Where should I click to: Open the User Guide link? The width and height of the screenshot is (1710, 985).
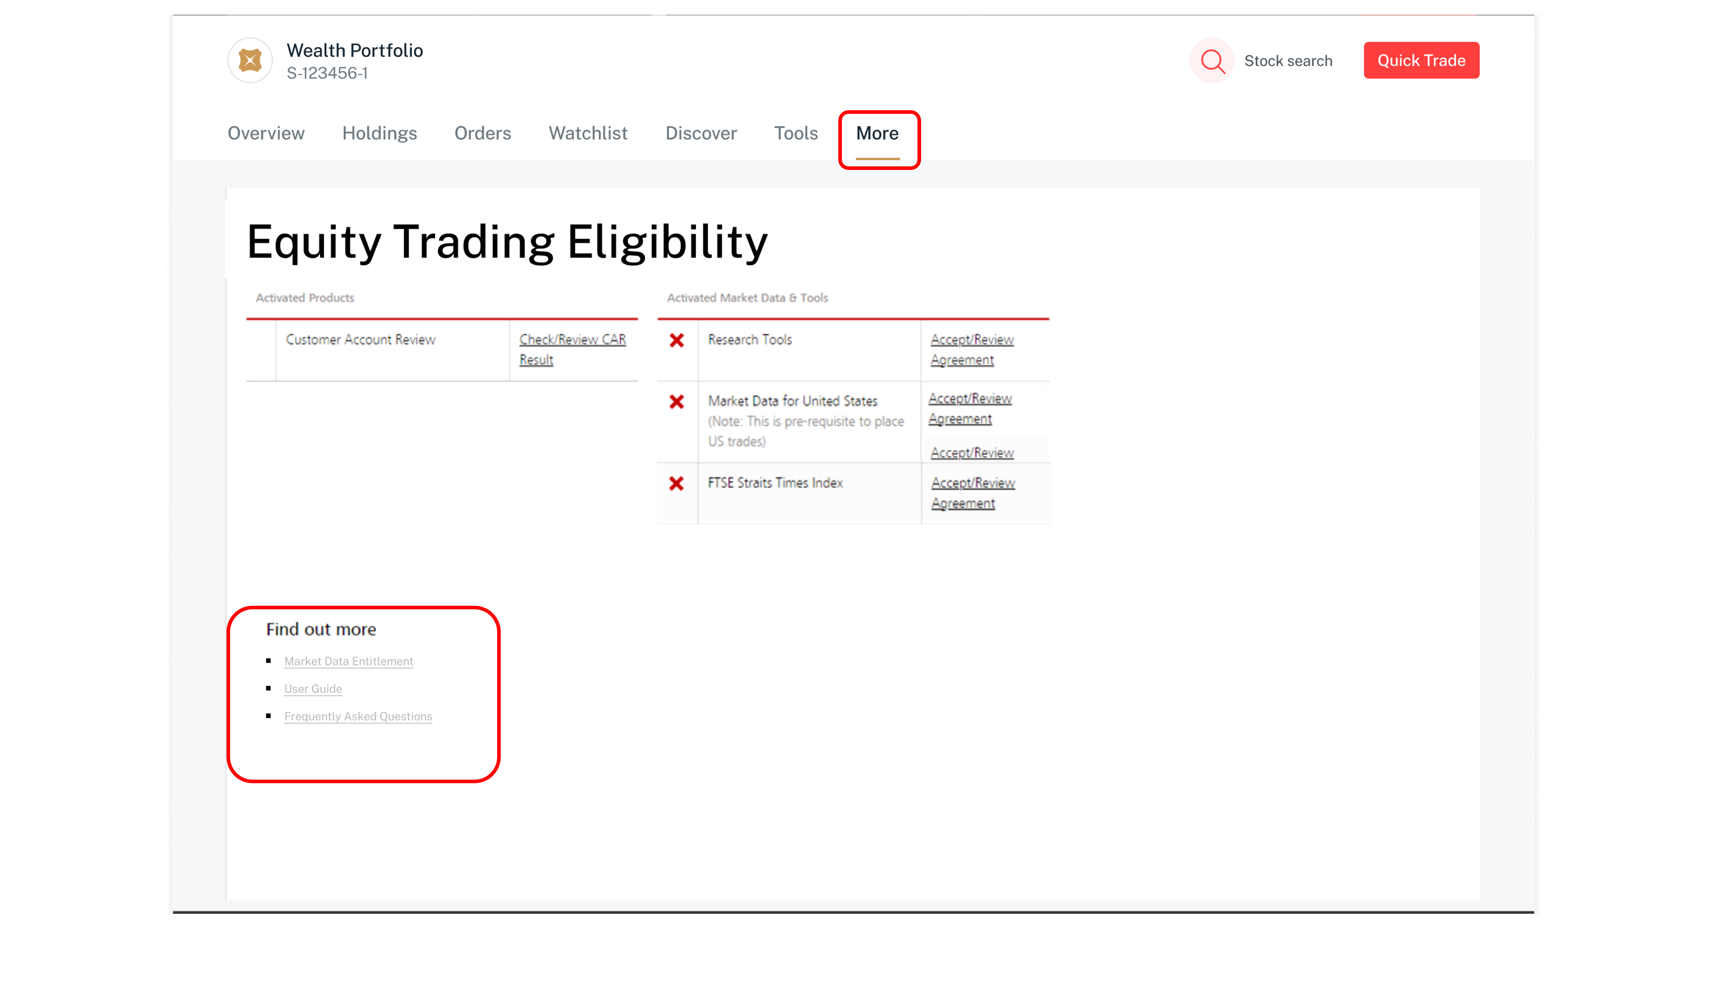pos(312,689)
